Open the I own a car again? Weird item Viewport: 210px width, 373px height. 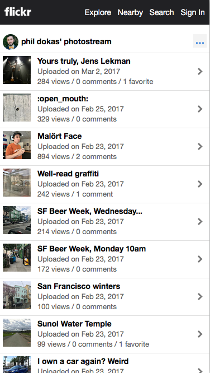[x=105, y=363]
